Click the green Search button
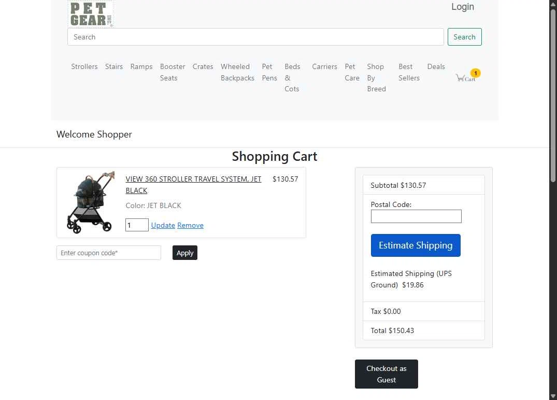The height and width of the screenshot is (400, 557). tap(464, 37)
